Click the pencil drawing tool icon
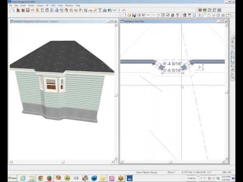 click(x=95, y=10)
